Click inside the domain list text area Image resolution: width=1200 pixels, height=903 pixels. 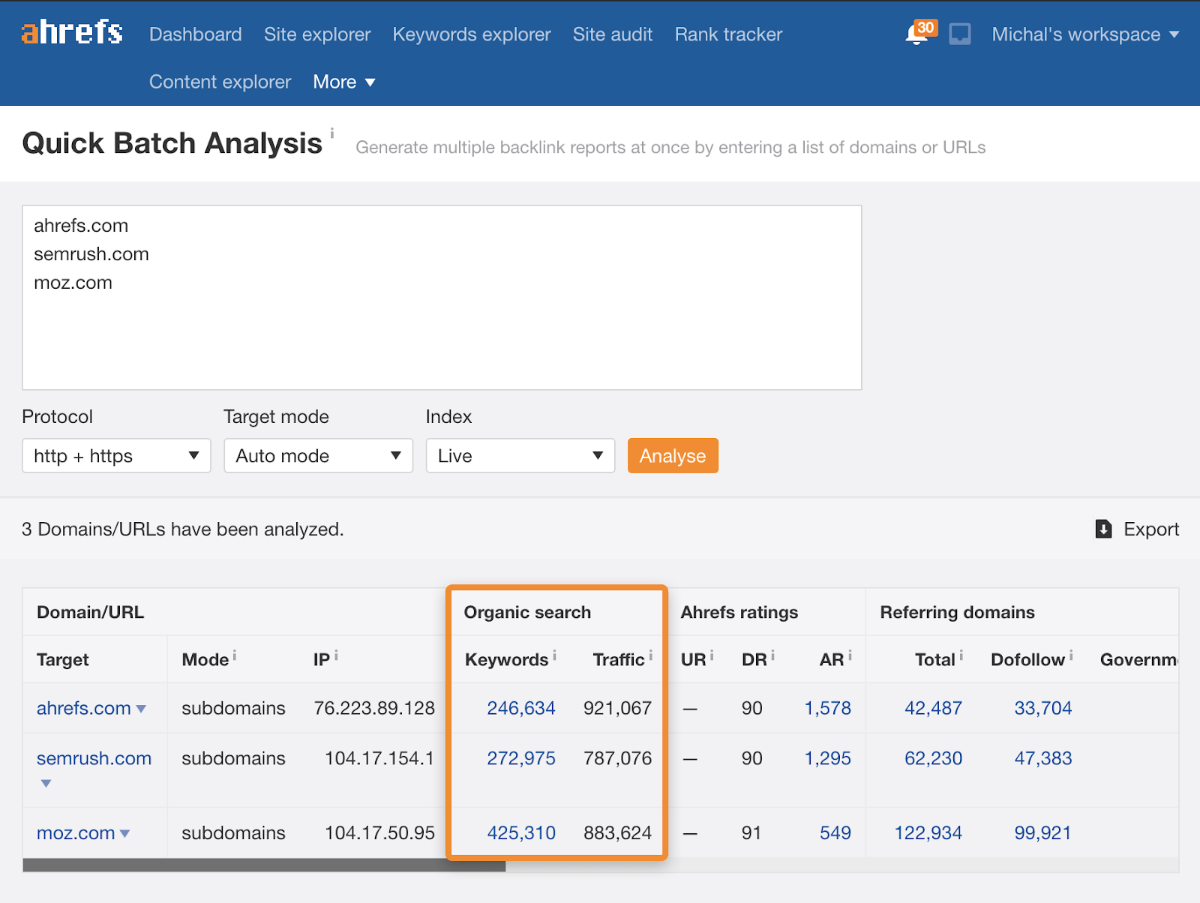(x=442, y=298)
